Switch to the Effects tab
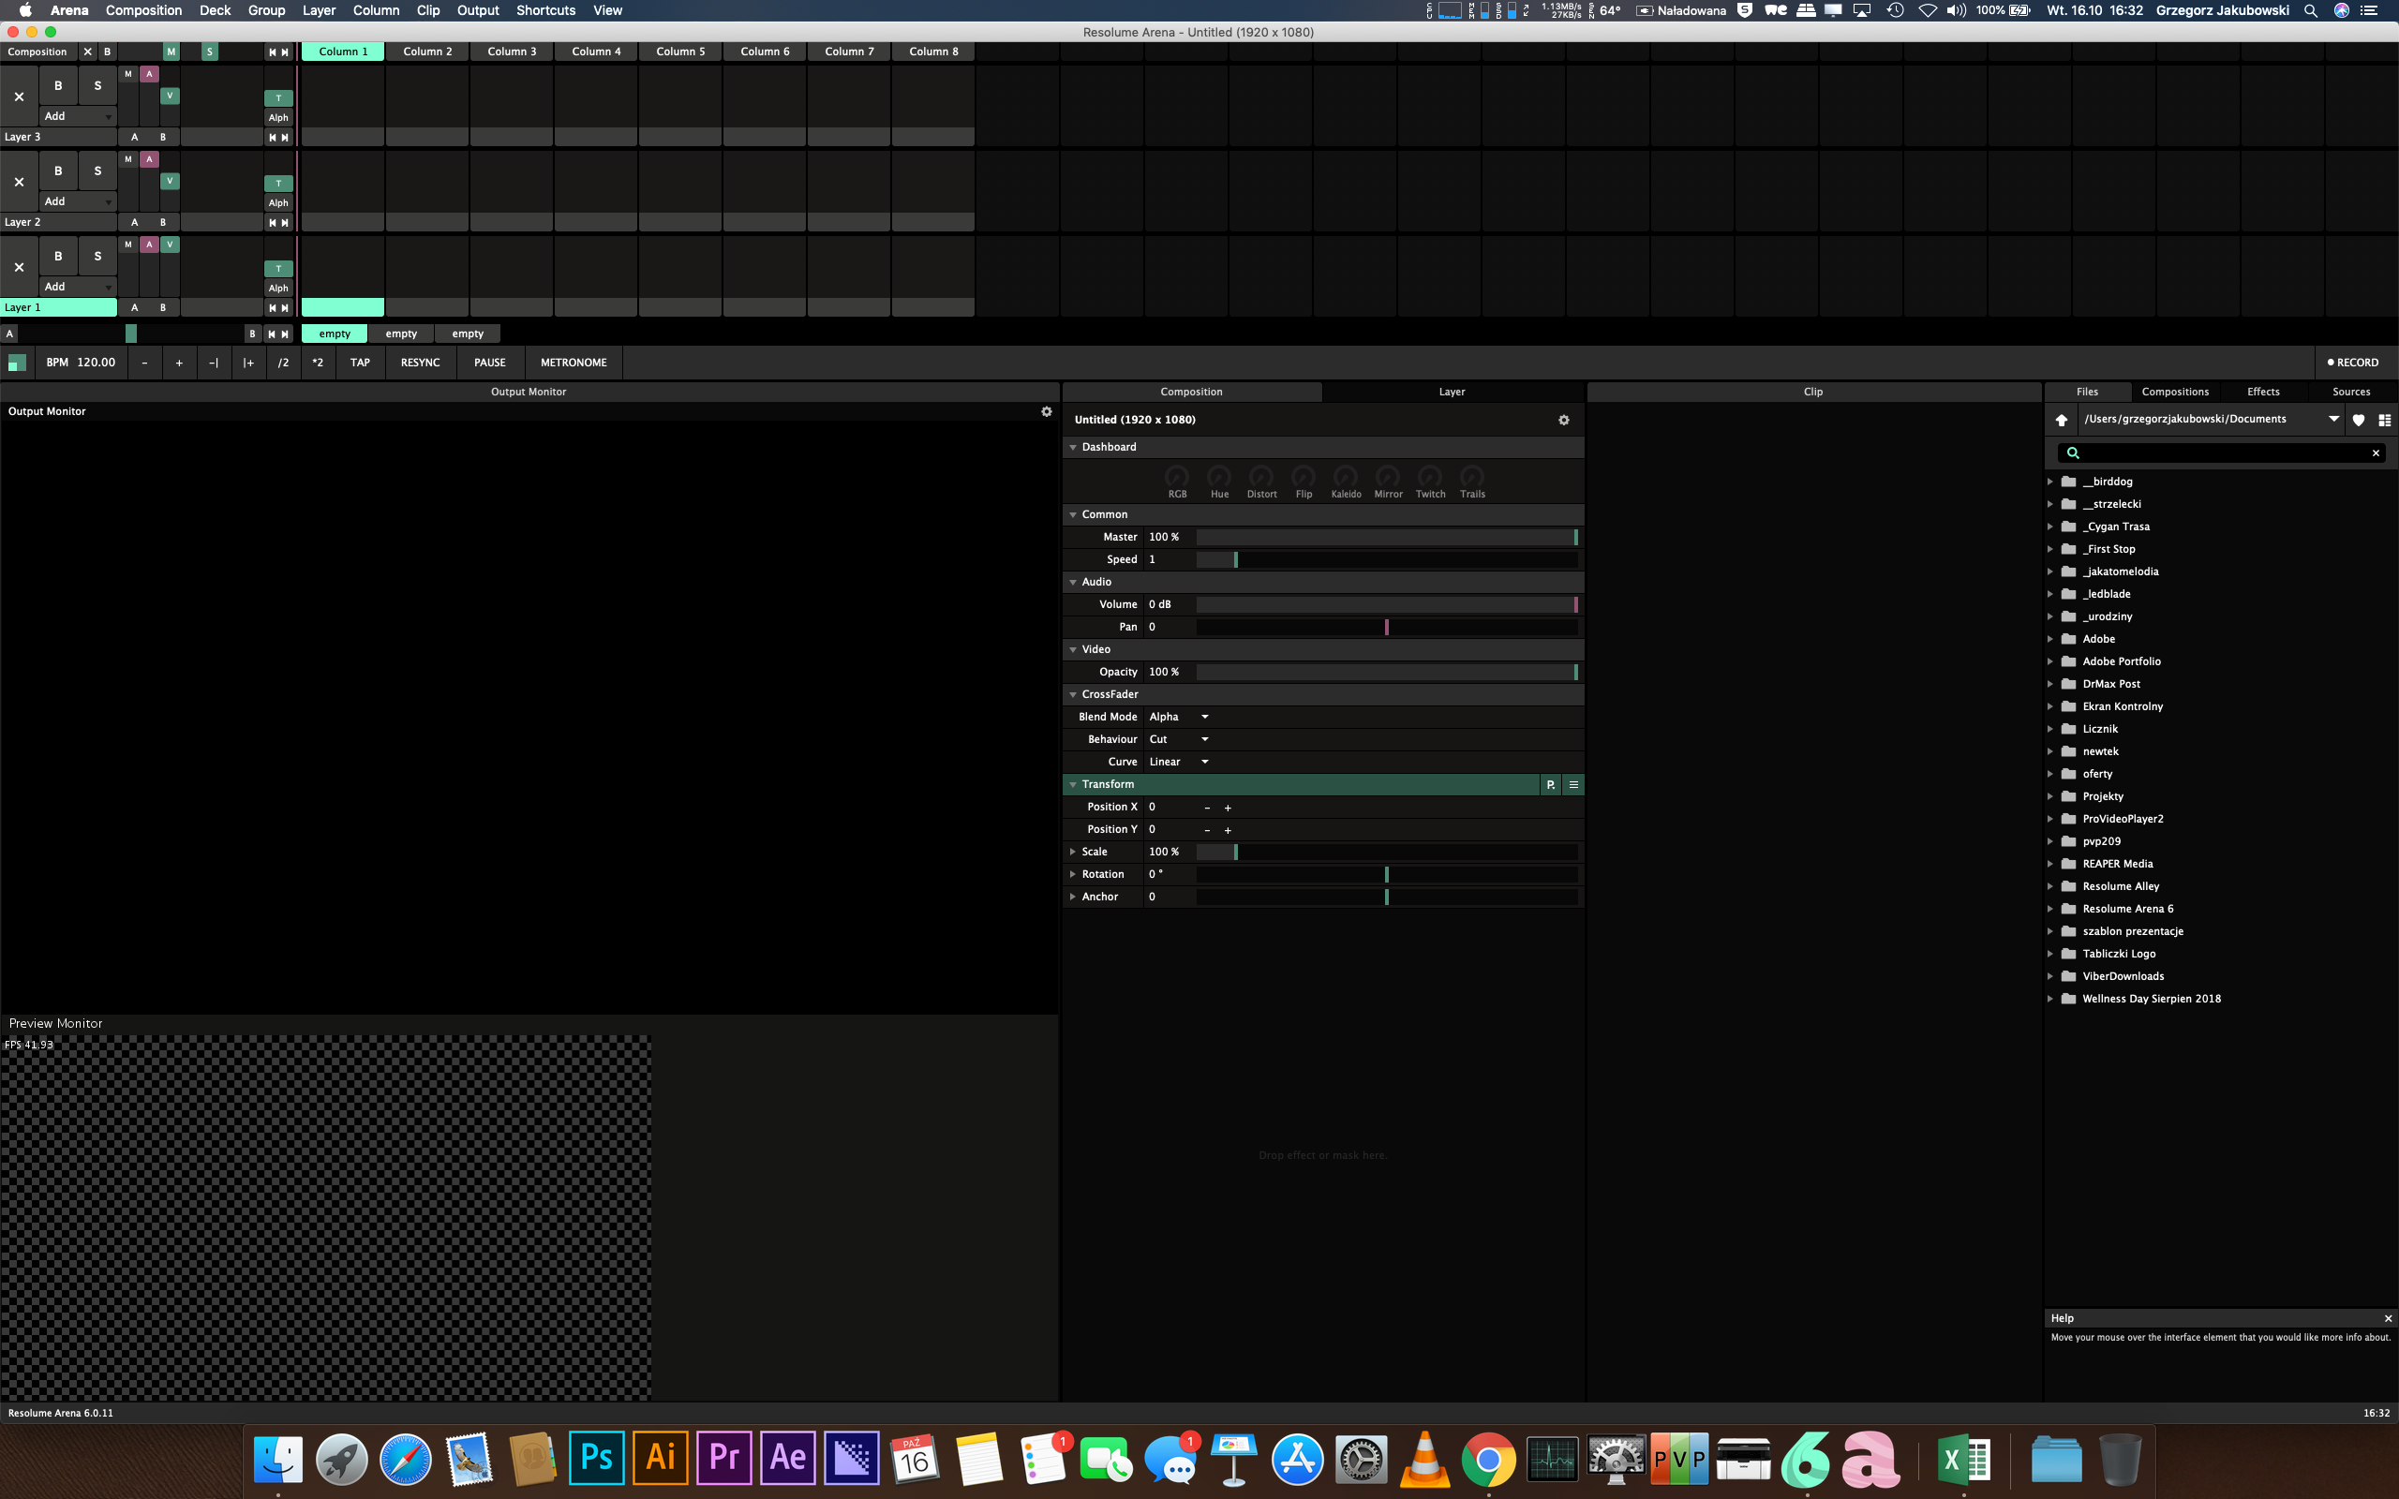 point(2262,392)
